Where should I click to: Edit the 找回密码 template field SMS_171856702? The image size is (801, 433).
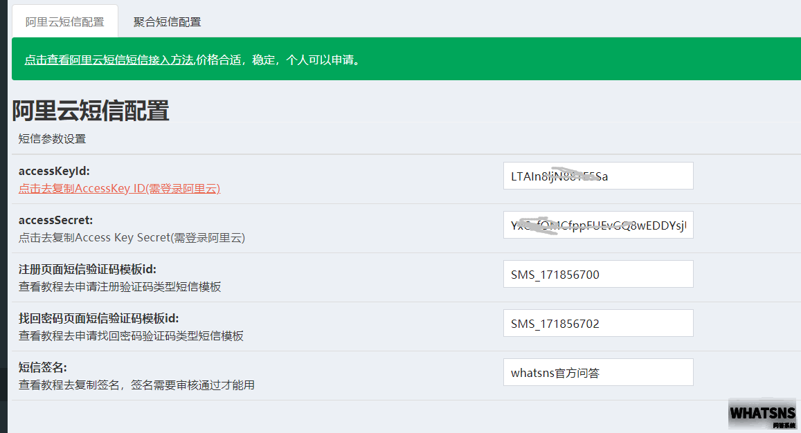pos(598,323)
